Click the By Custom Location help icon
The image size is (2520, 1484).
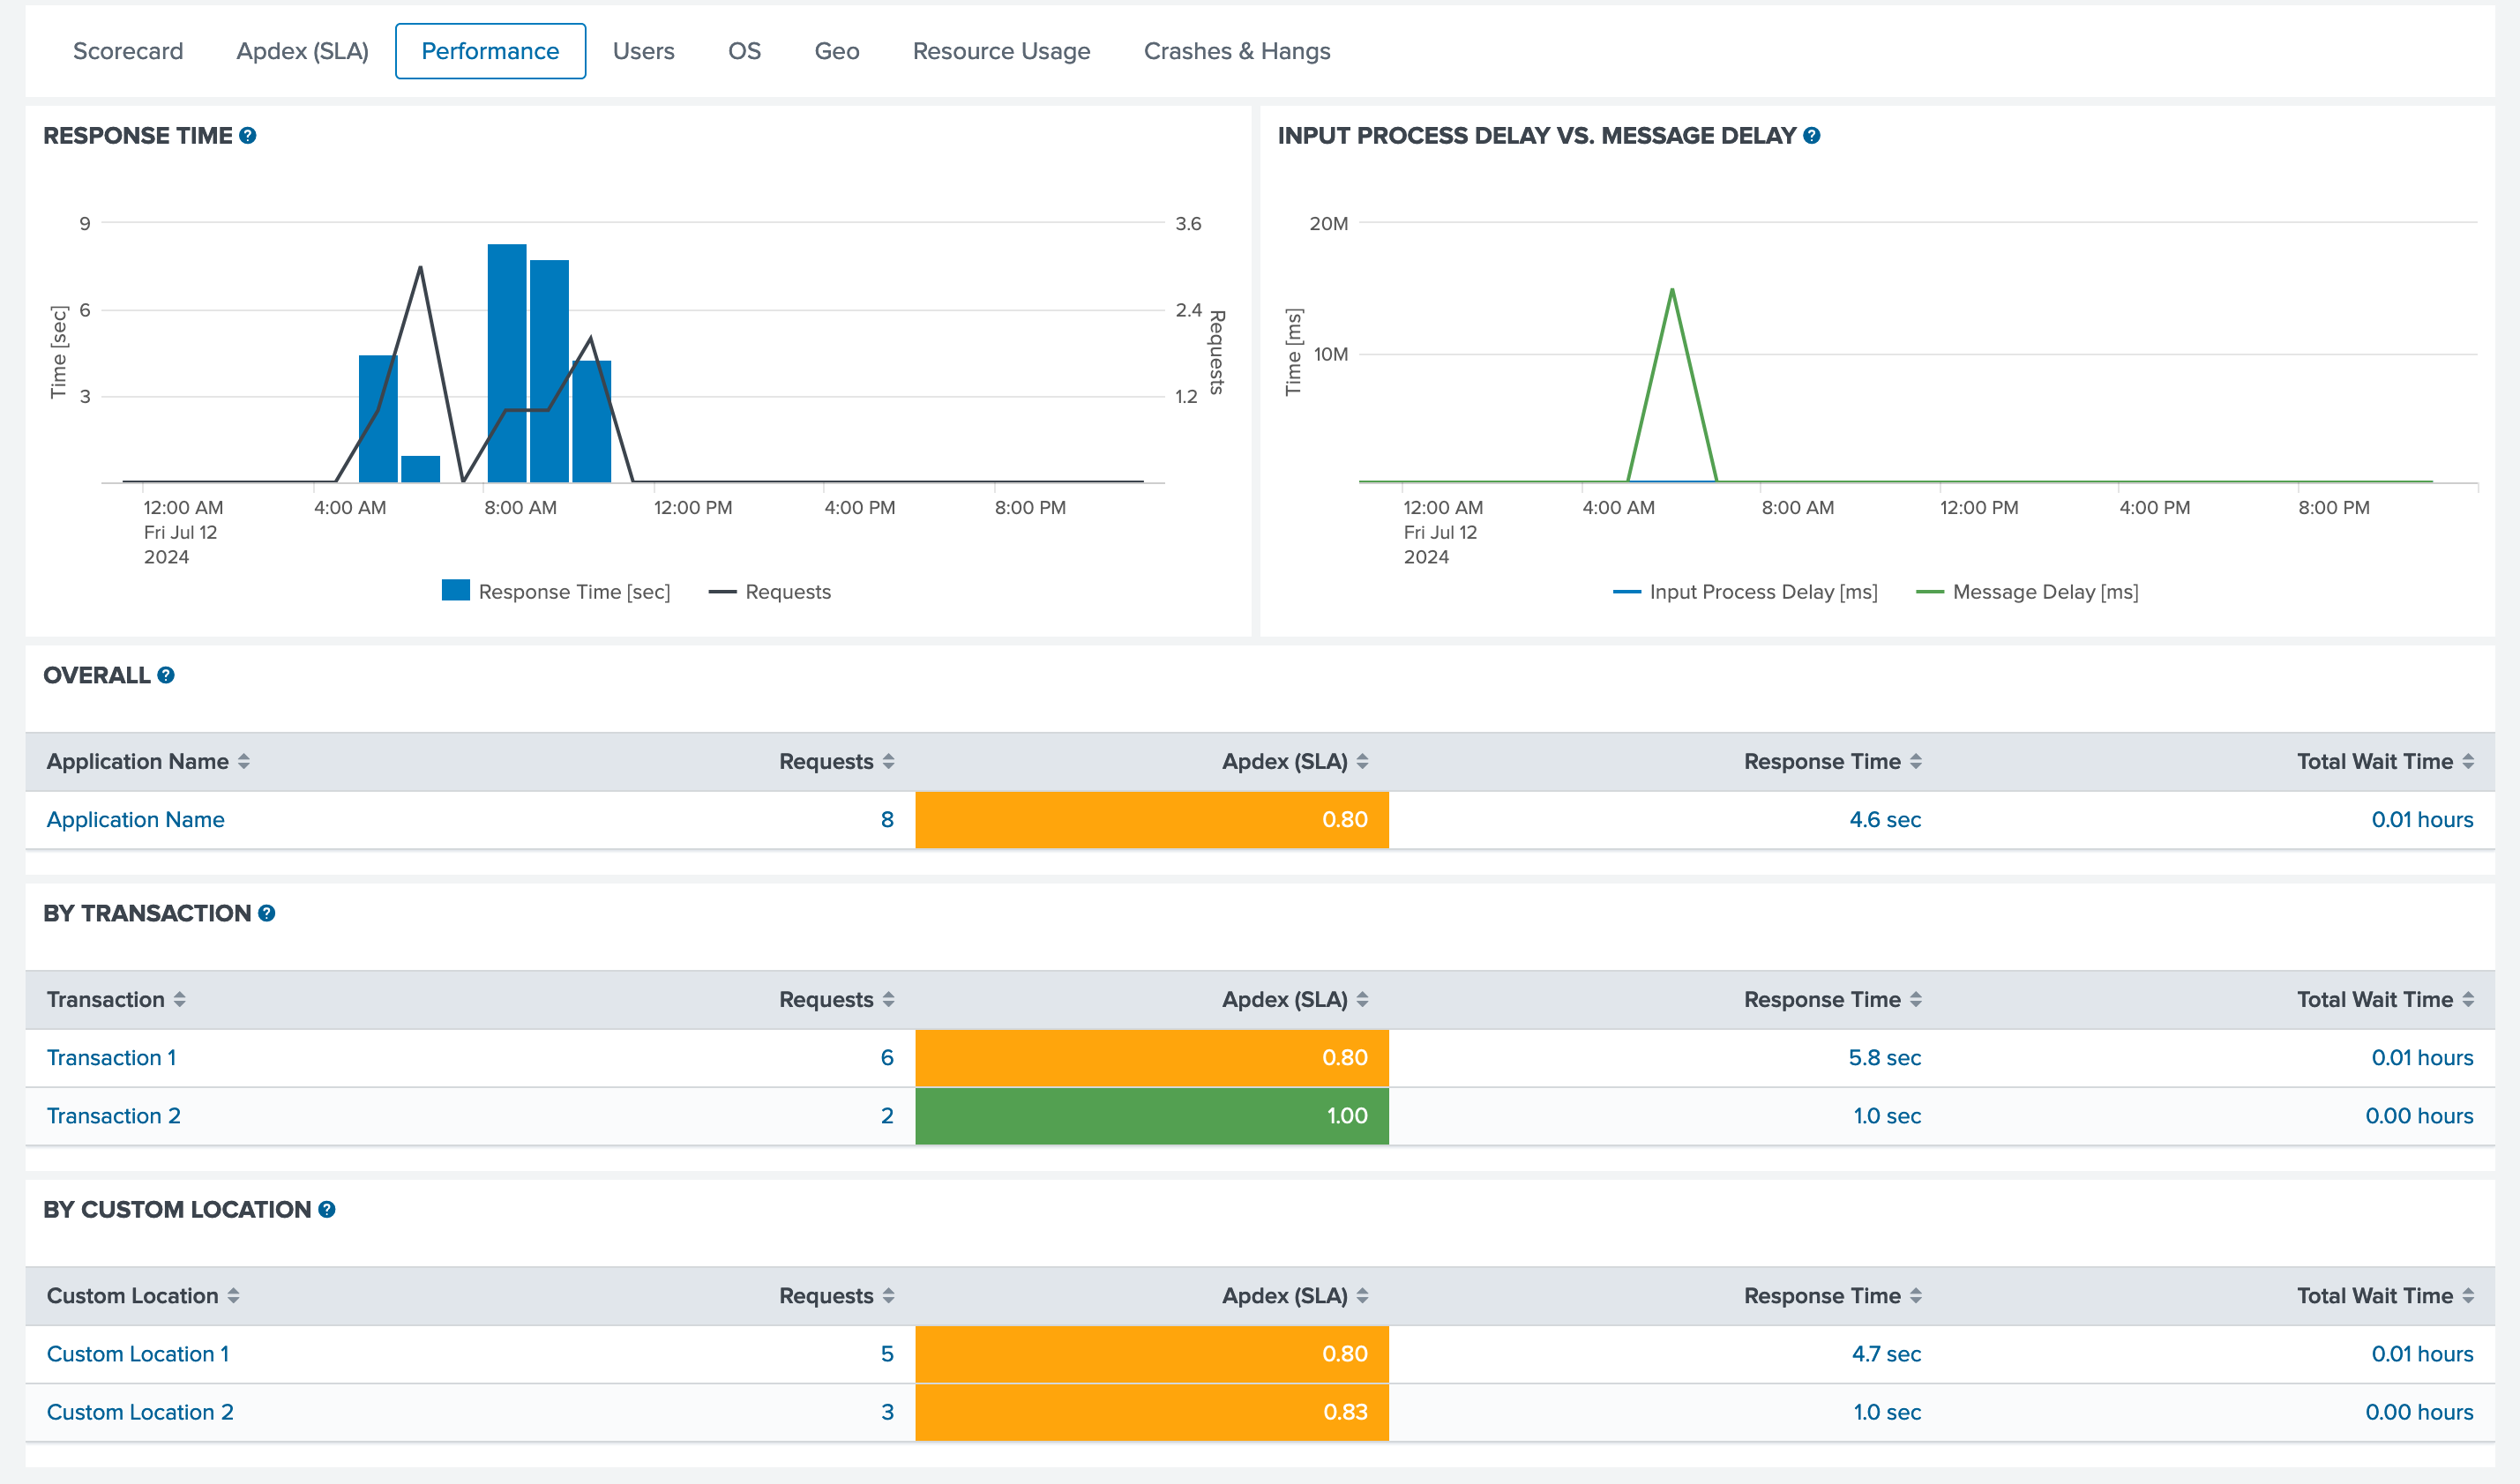click(x=327, y=1210)
